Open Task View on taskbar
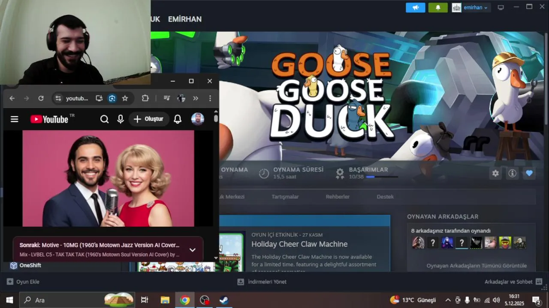The image size is (549, 308). 145,300
